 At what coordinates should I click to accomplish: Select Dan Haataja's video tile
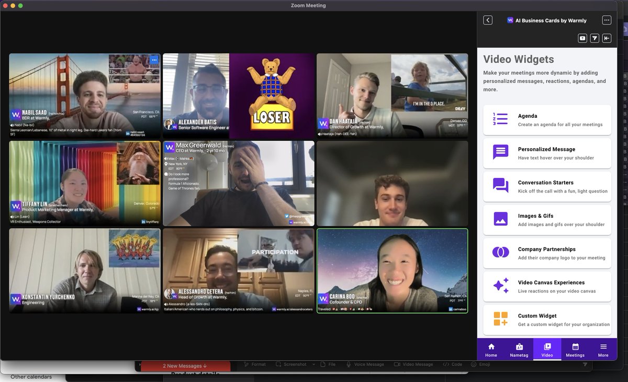pyautogui.click(x=392, y=96)
